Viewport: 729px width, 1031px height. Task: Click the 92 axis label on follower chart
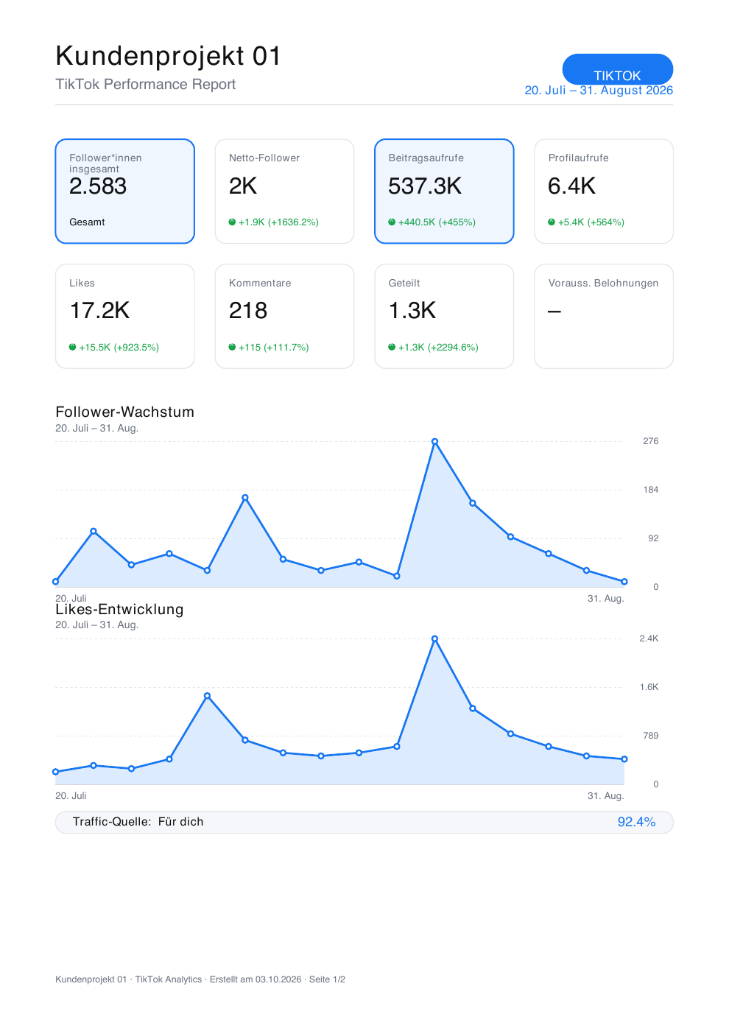pyautogui.click(x=653, y=539)
